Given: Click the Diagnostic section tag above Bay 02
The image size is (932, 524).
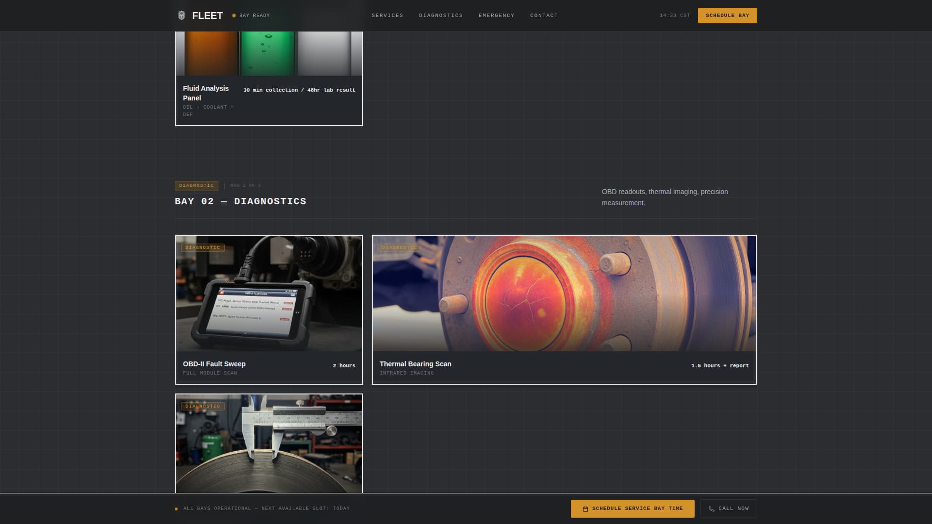Looking at the screenshot, I should [x=197, y=186].
